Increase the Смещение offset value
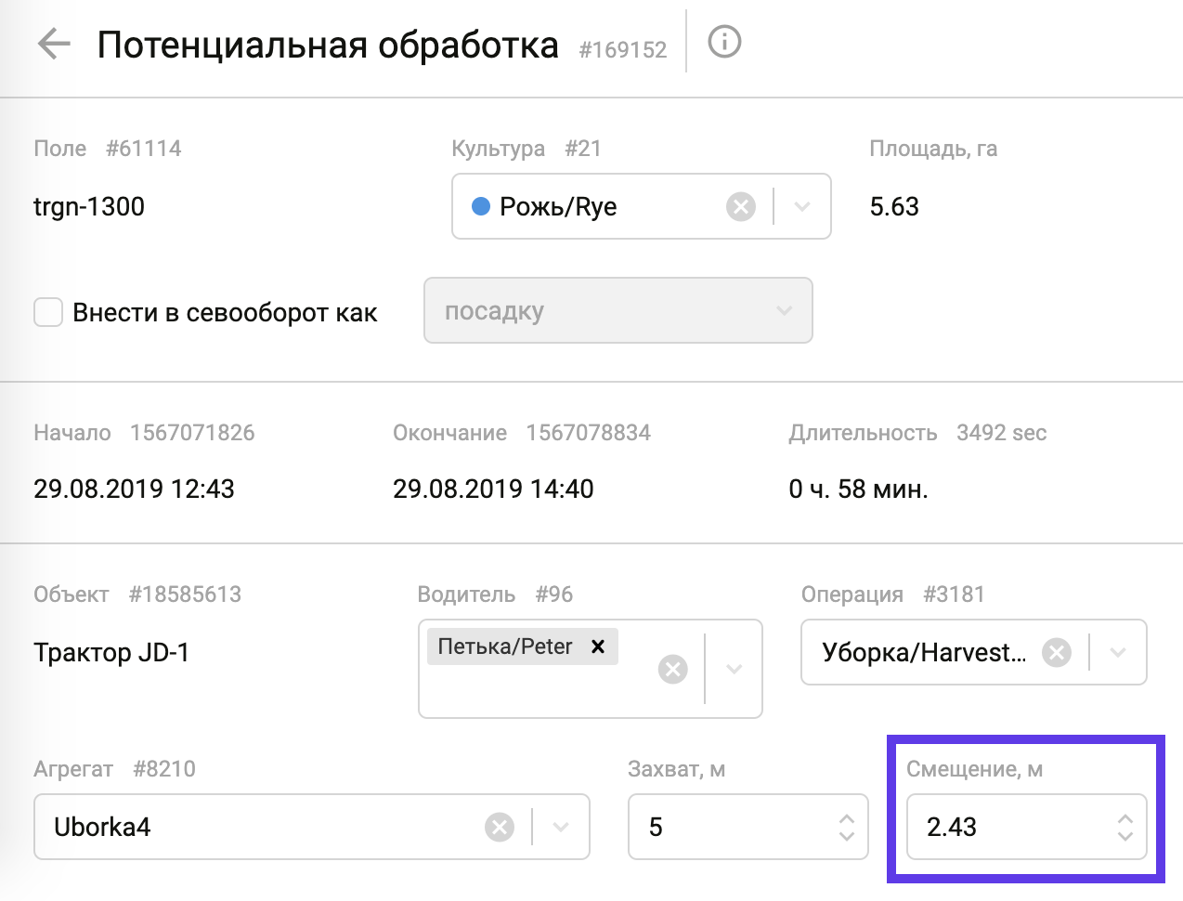 [x=1124, y=818]
